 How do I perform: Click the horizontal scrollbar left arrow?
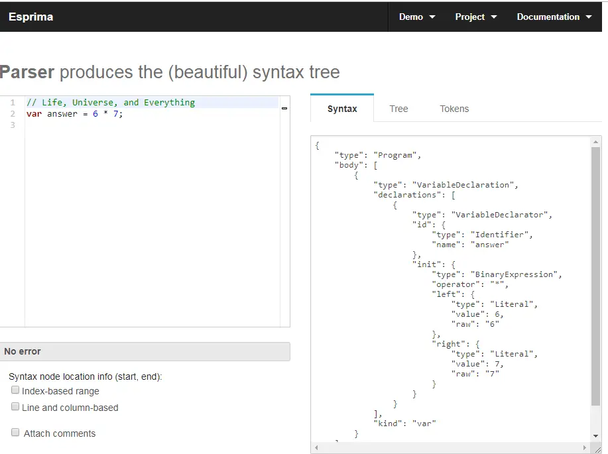click(x=316, y=448)
